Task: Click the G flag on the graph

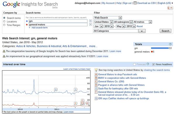Action: 56,90
